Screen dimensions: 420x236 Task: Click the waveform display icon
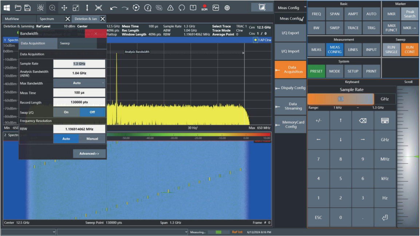[x=216, y=8]
